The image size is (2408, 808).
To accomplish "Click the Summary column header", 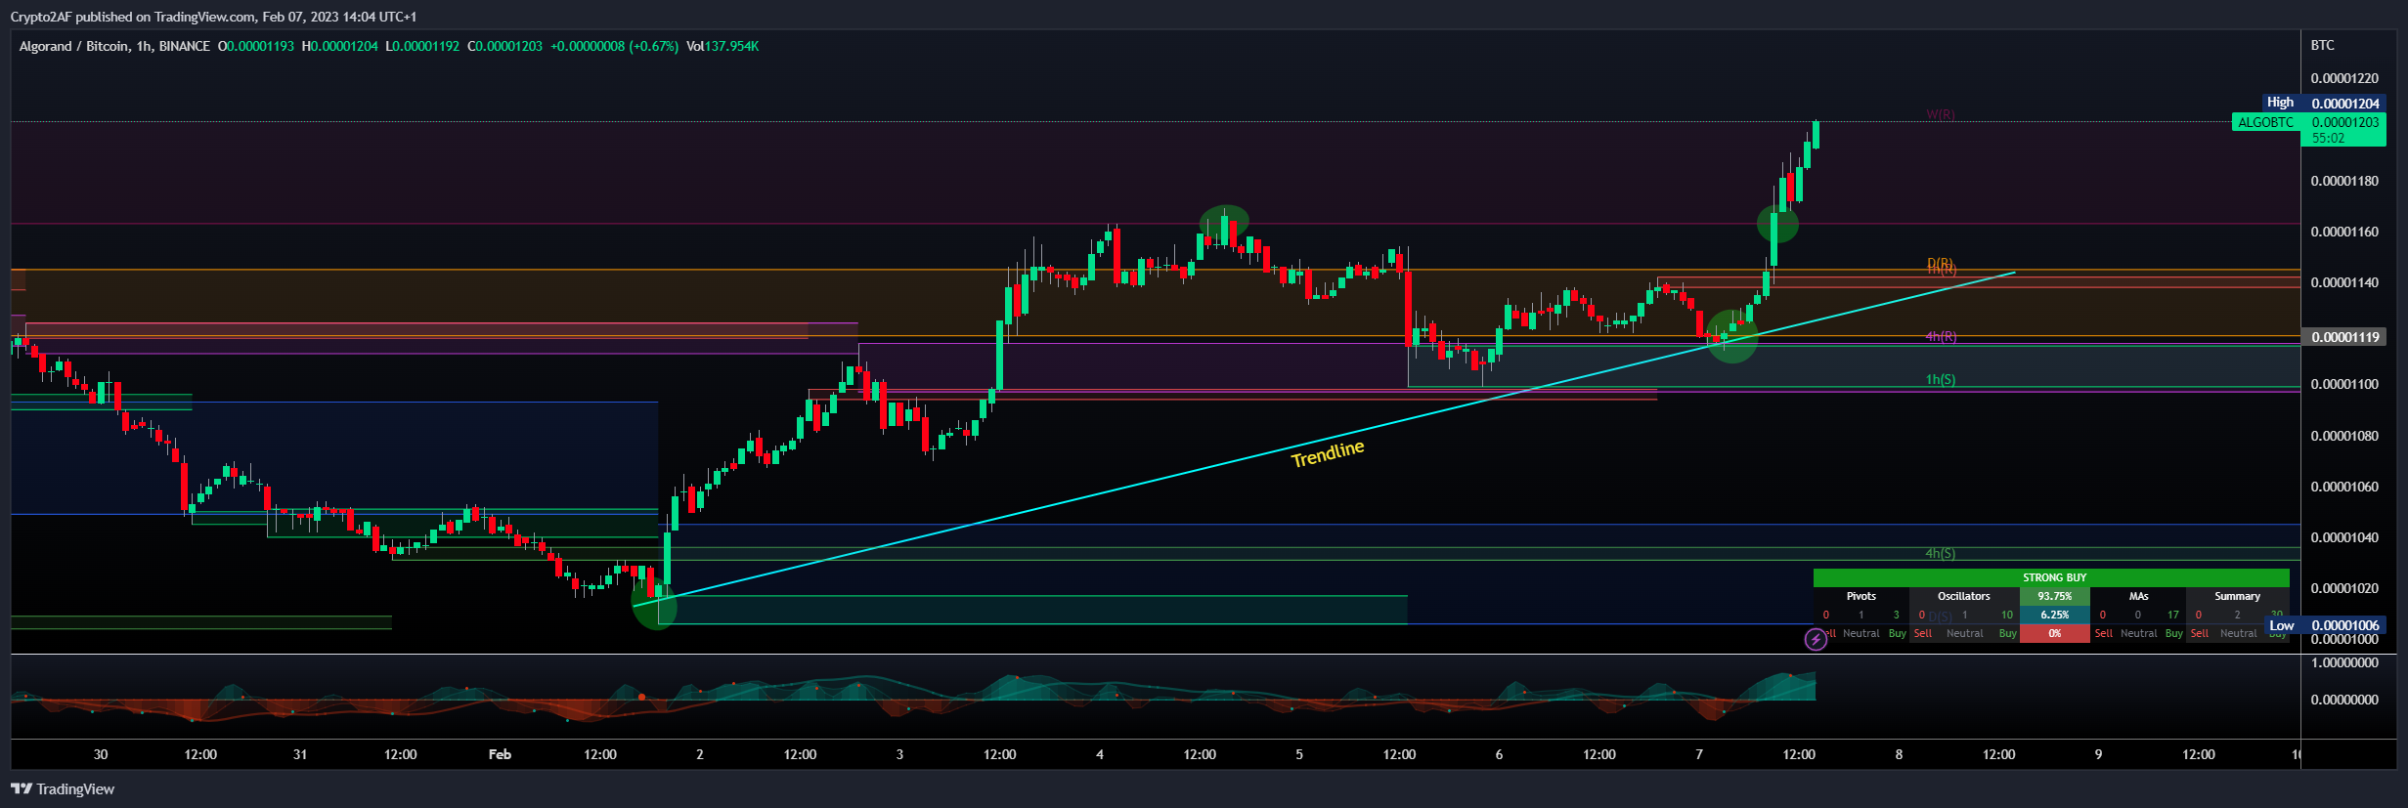I will 2238,596.
